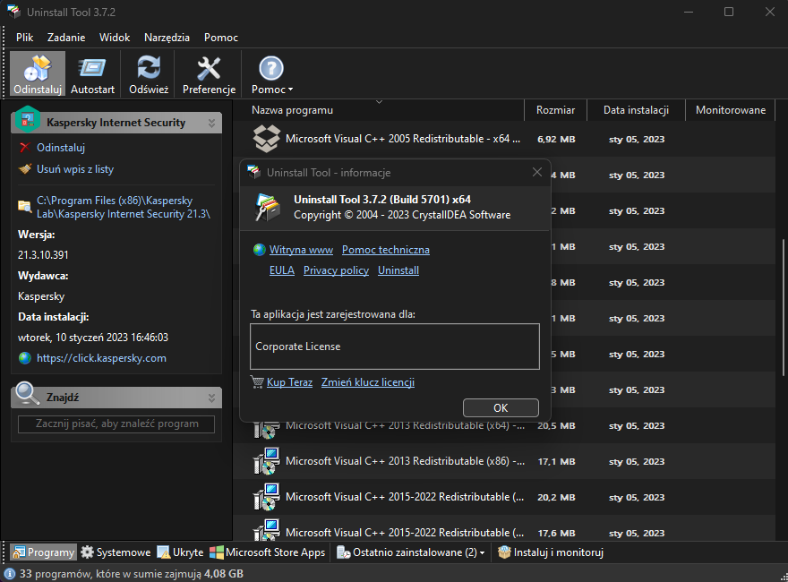The height and width of the screenshot is (582, 788).
Task: Open Witryna www link
Action: click(x=301, y=250)
